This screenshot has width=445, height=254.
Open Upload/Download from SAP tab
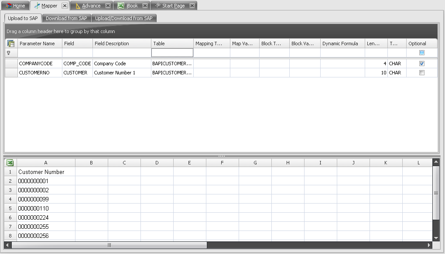pyautogui.click(x=124, y=18)
